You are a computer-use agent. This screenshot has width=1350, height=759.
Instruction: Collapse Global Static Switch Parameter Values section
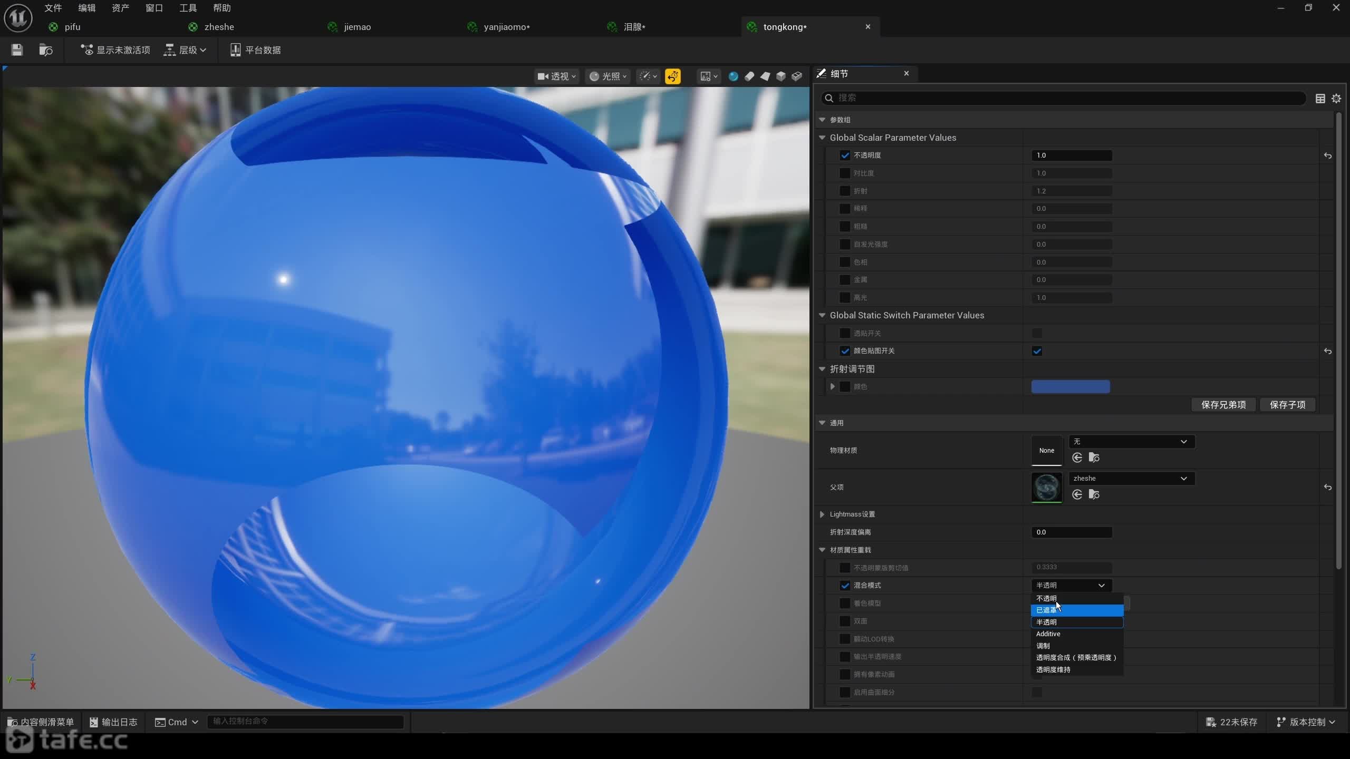[822, 315]
